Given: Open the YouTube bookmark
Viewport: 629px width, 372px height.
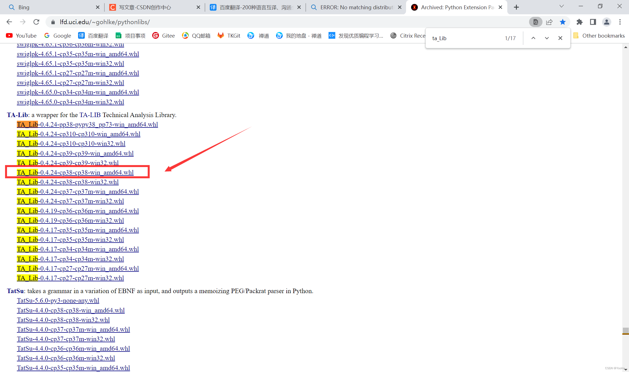Looking at the screenshot, I should pos(21,35).
